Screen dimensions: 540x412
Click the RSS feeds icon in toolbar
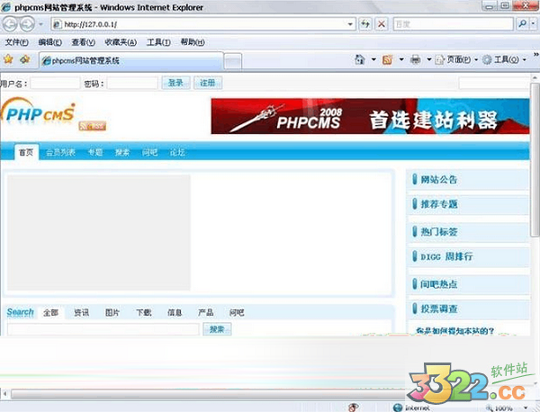387,60
